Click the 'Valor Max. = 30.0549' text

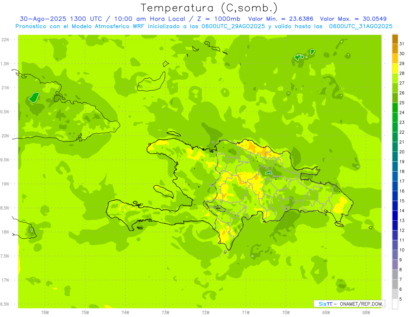click(353, 19)
